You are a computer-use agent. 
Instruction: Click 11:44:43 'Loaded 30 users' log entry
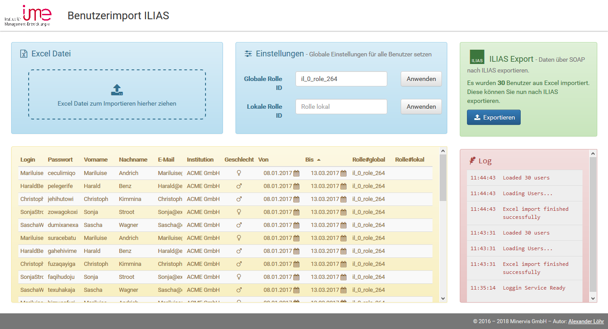(525, 178)
